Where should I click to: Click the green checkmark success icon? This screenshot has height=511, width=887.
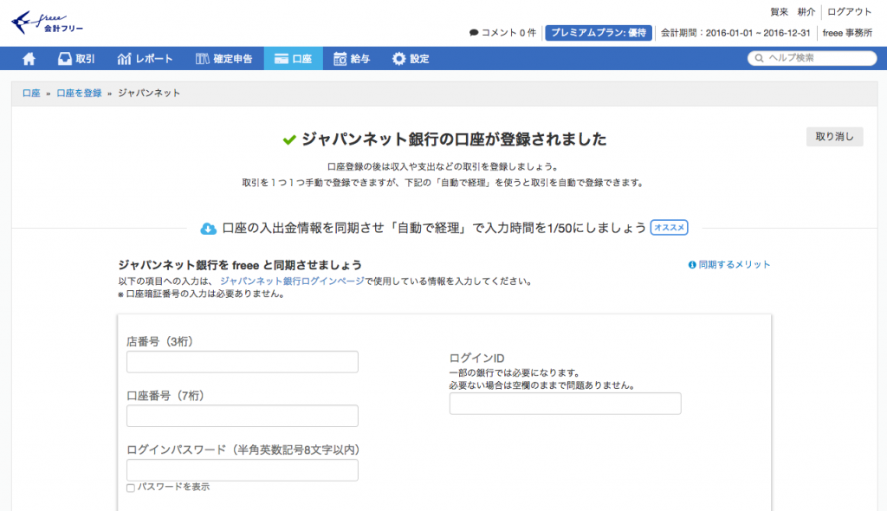click(290, 140)
